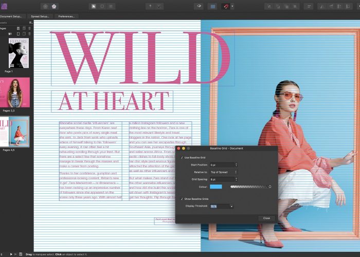Click the Back One arrange icon

click(x=278, y=6)
